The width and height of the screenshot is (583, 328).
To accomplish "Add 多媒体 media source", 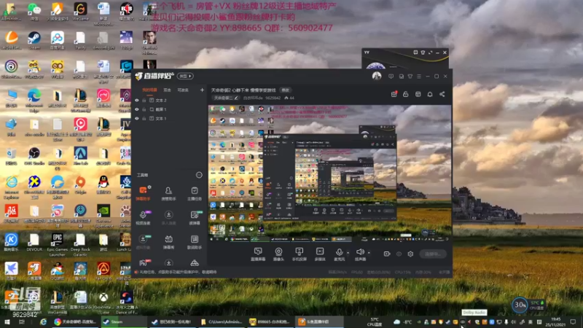I will [x=320, y=254].
